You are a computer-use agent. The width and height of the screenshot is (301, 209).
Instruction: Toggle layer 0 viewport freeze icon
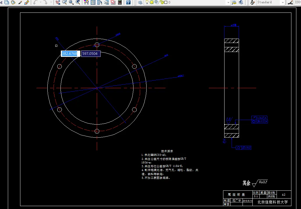[x=156, y=2]
